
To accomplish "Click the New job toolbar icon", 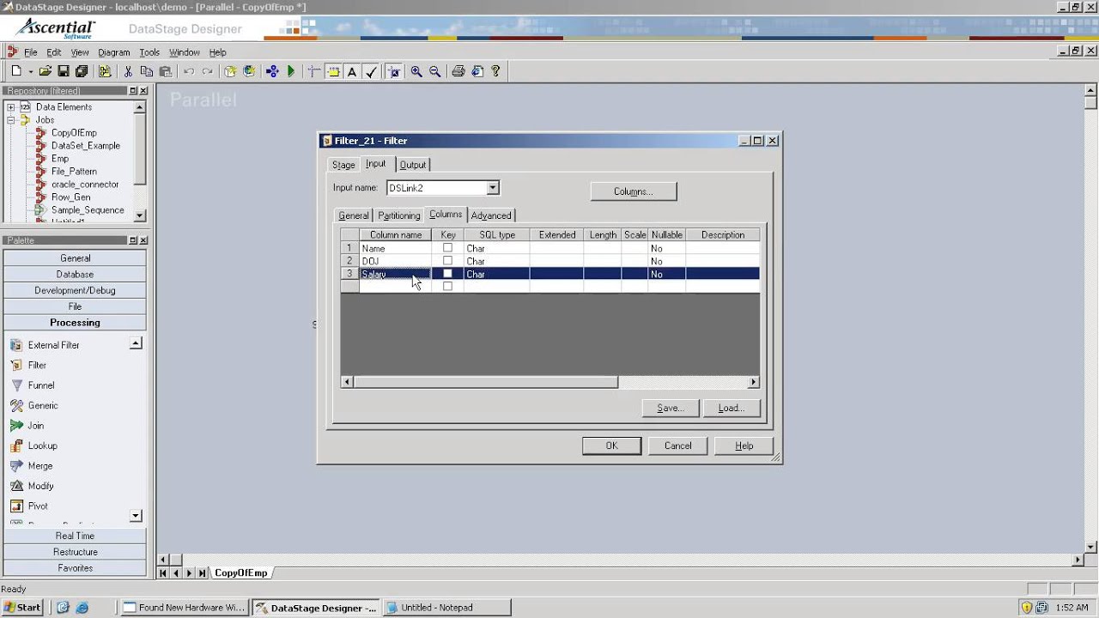I will coord(16,72).
